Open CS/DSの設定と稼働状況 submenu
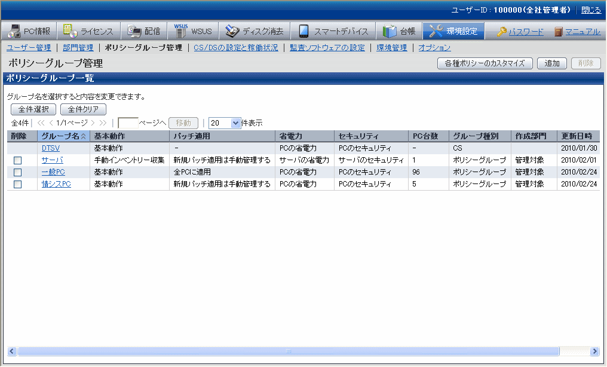Viewport: 607px width, 367px height. (x=236, y=48)
